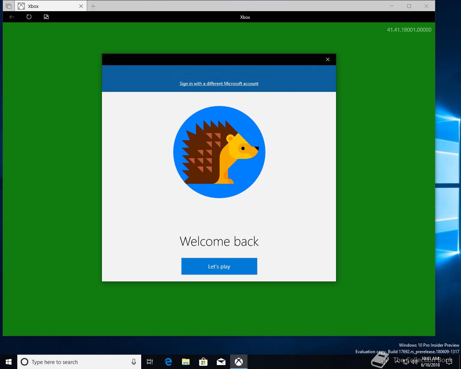The height and width of the screenshot is (369, 461).
Task: Show tabs overview icon in the title bar
Action: (9, 6)
